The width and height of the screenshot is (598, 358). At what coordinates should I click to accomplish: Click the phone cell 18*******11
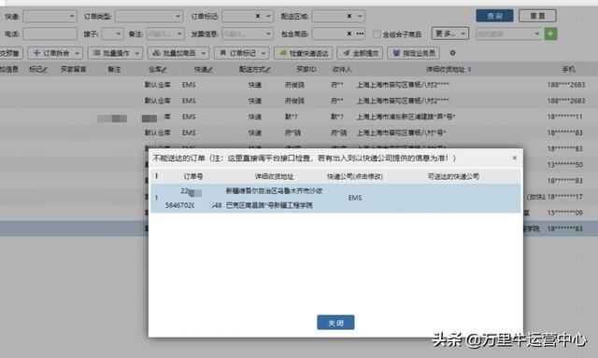[x=564, y=117]
